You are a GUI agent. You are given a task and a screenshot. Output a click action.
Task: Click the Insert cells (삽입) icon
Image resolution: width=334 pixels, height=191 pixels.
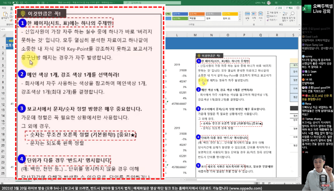pos(247,14)
